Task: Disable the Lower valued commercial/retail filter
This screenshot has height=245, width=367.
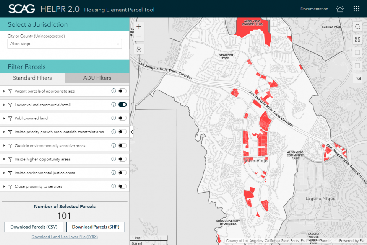Action: point(122,105)
